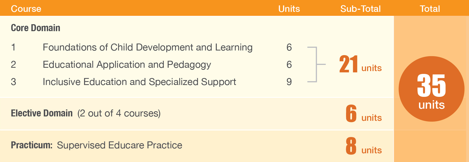The image size is (469, 162).
Task: Select the Elective Domain heading
Action: (42, 113)
